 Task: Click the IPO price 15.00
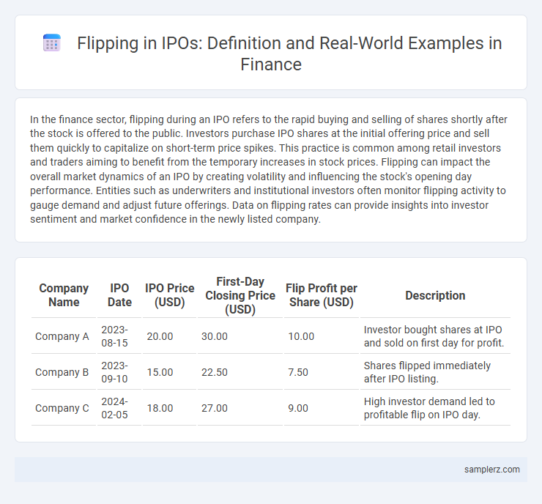160,372
